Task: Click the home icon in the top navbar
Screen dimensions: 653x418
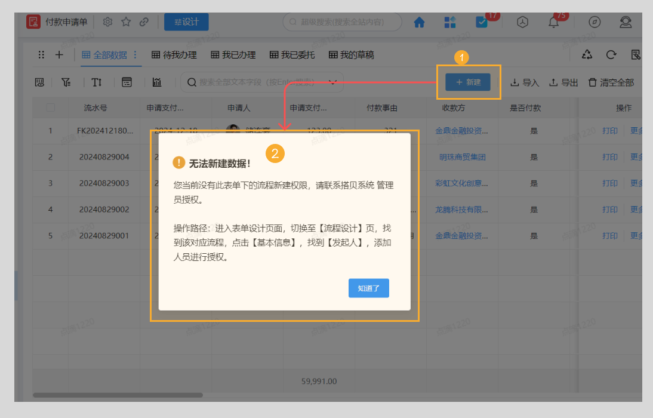Action: click(x=420, y=22)
